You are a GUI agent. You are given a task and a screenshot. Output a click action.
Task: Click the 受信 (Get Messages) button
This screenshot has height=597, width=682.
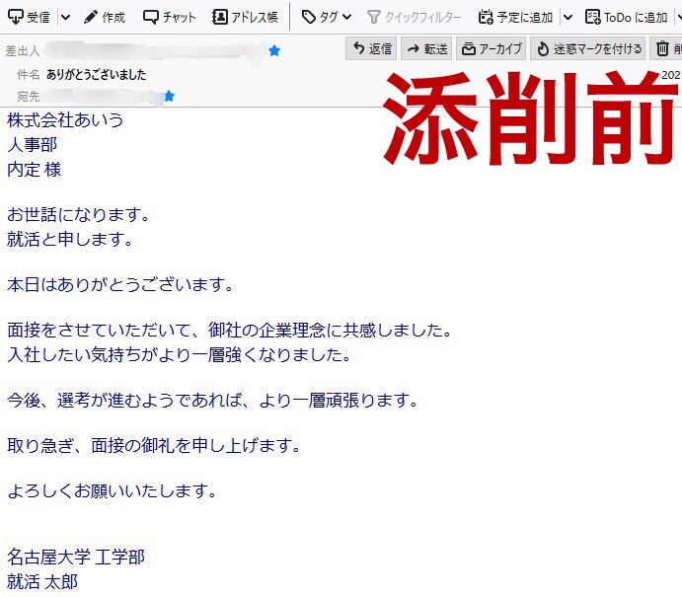[x=29, y=18]
